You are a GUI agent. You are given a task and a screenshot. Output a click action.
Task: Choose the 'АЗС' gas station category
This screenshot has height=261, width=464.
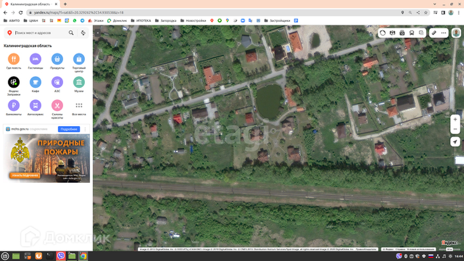[57, 84]
